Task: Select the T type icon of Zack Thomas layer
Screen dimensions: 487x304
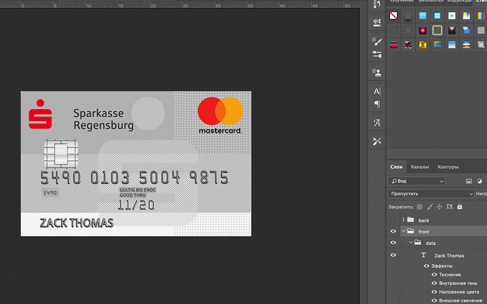Action: [x=423, y=255]
